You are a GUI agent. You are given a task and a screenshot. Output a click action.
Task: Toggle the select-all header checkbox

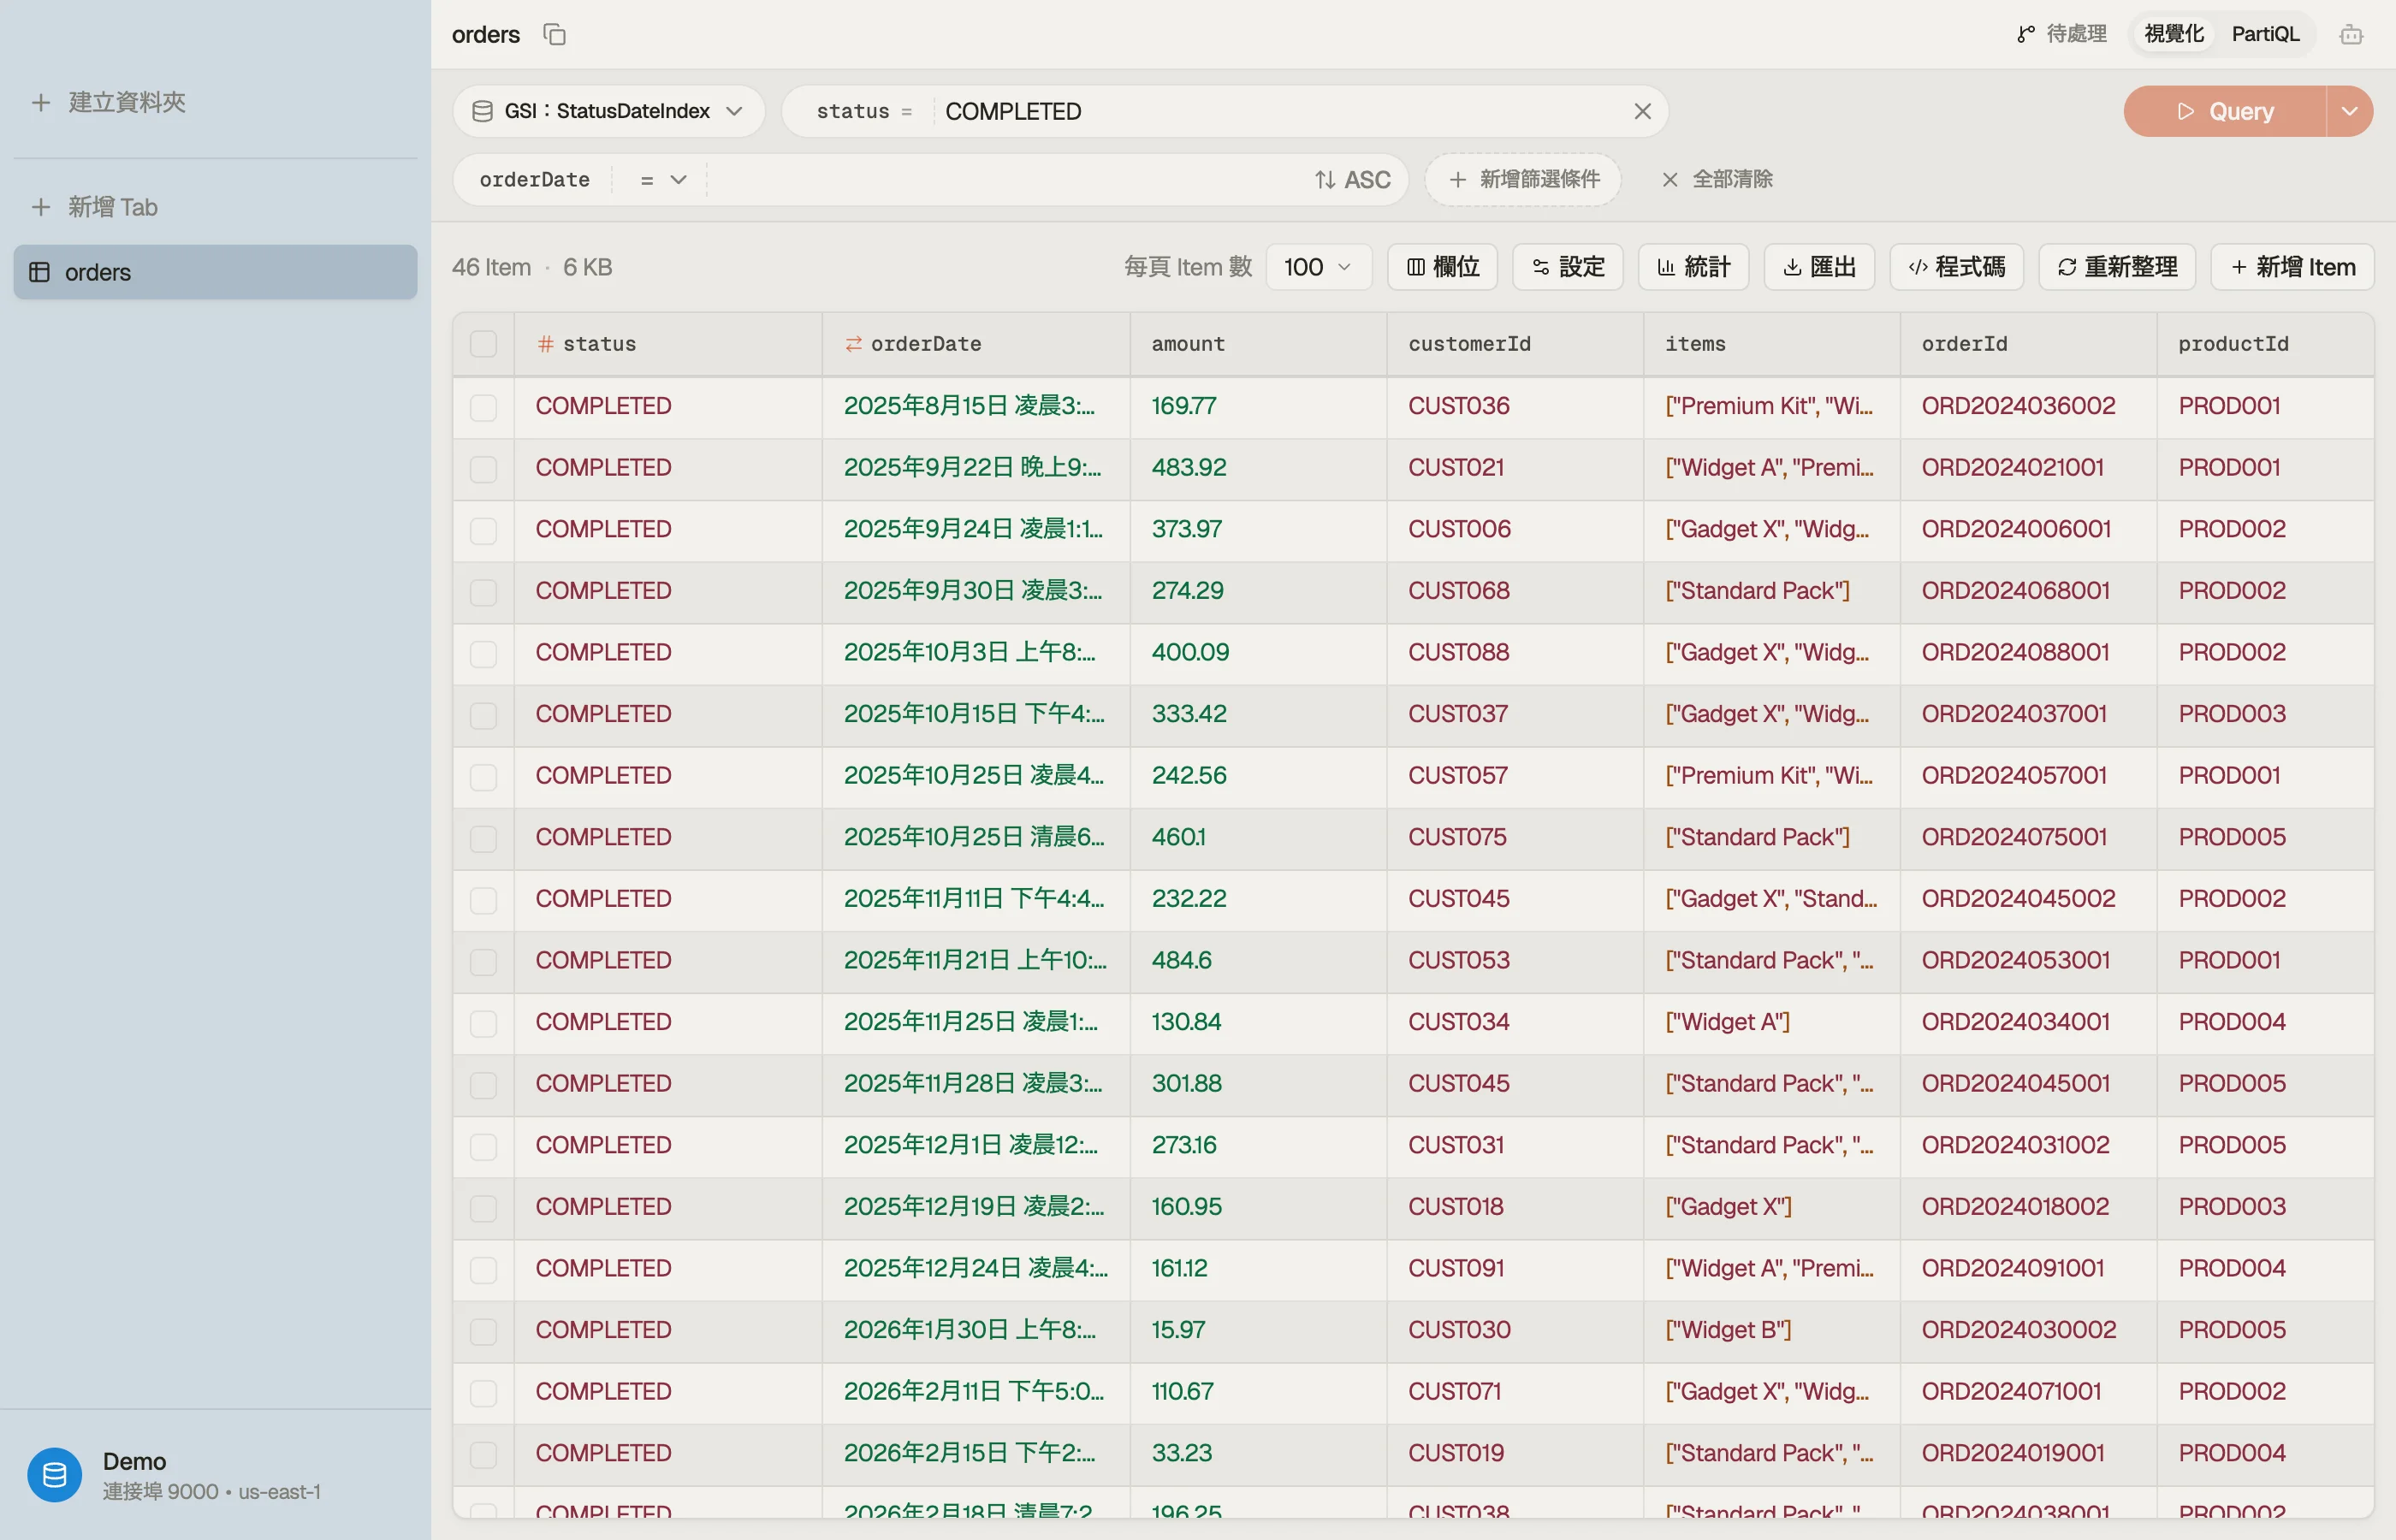point(483,344)
